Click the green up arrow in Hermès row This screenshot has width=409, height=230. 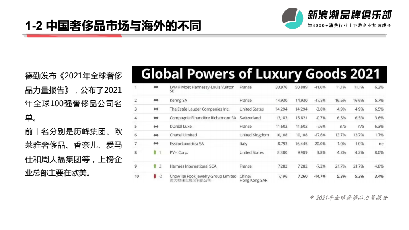click(x=155, y=166)
